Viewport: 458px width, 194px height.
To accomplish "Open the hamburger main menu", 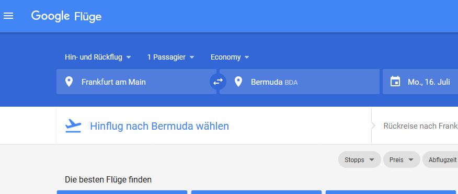I will (x=8, y=16).
